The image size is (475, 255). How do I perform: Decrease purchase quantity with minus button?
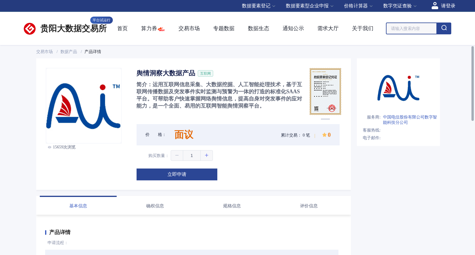coord(177,155)
